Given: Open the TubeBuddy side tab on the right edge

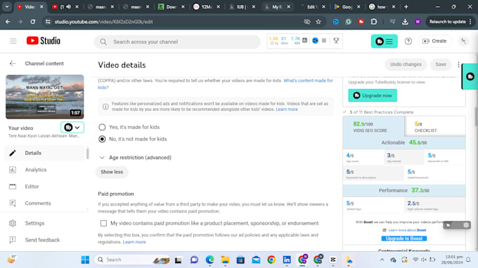Looking at the screenshot, I should [470, 76].
